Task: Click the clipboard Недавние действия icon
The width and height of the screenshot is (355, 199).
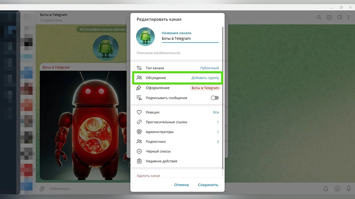Action: [x=139, y=161]
